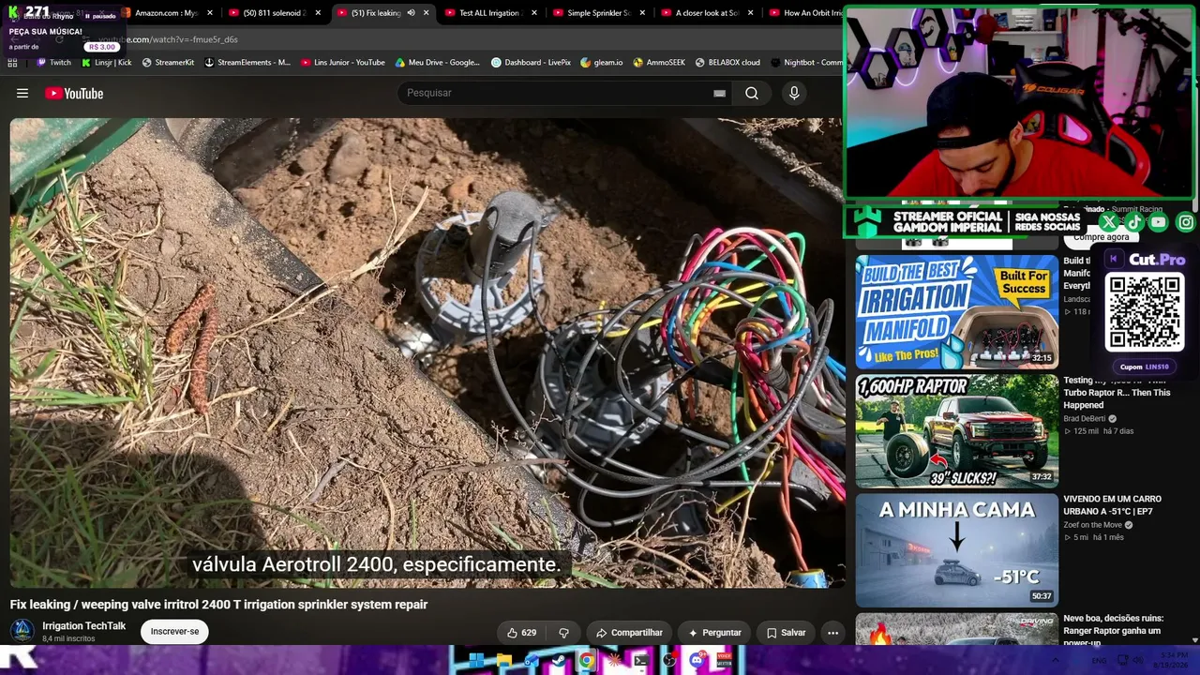1200x675 pixels.
Task: Click the browser address bar URL
Action: pos(169,39)
